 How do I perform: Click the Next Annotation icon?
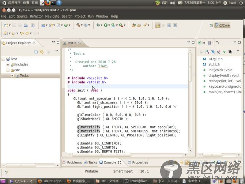coord(6,33)
